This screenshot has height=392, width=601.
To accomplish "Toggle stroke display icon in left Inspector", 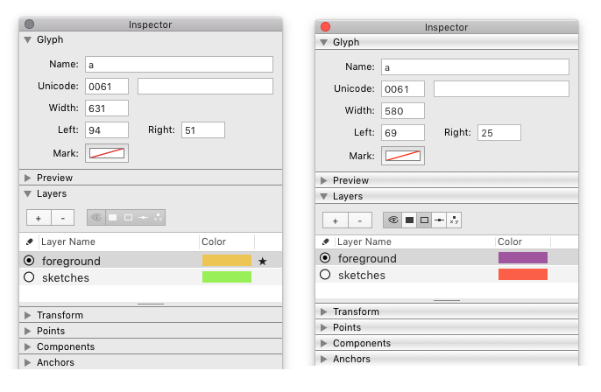I will (x=128, y=217).
